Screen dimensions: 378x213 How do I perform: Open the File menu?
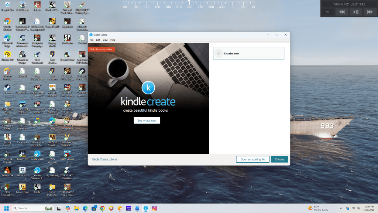pyautogui.click(x=91, y=40)
